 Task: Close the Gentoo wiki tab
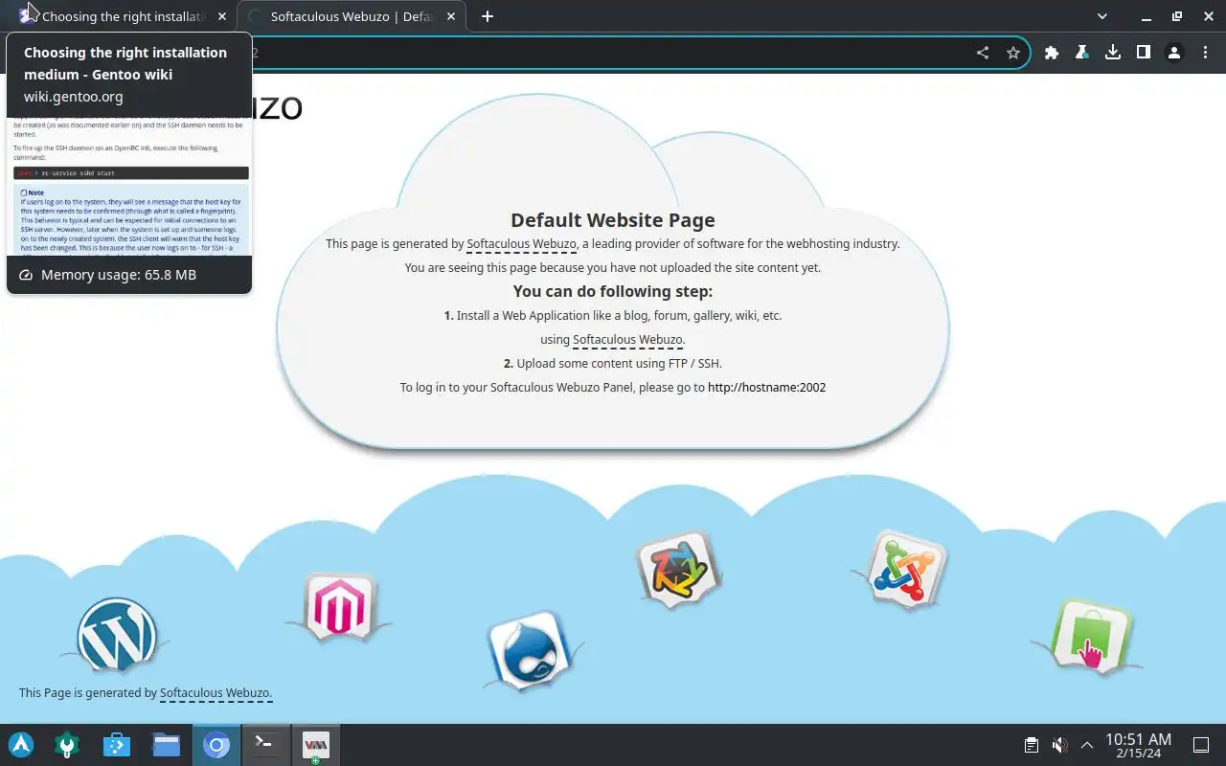click(x=222, y=16)
